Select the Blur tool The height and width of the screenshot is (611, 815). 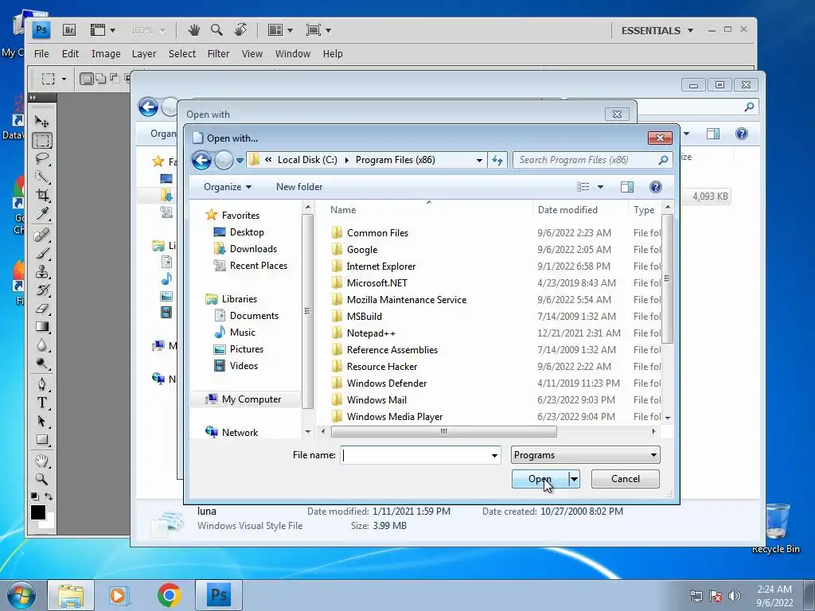41,345
